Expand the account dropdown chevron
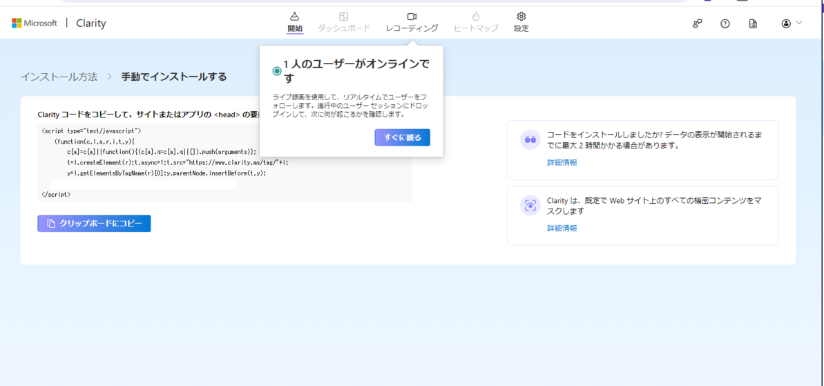824x386 pixels. [799, 23]
